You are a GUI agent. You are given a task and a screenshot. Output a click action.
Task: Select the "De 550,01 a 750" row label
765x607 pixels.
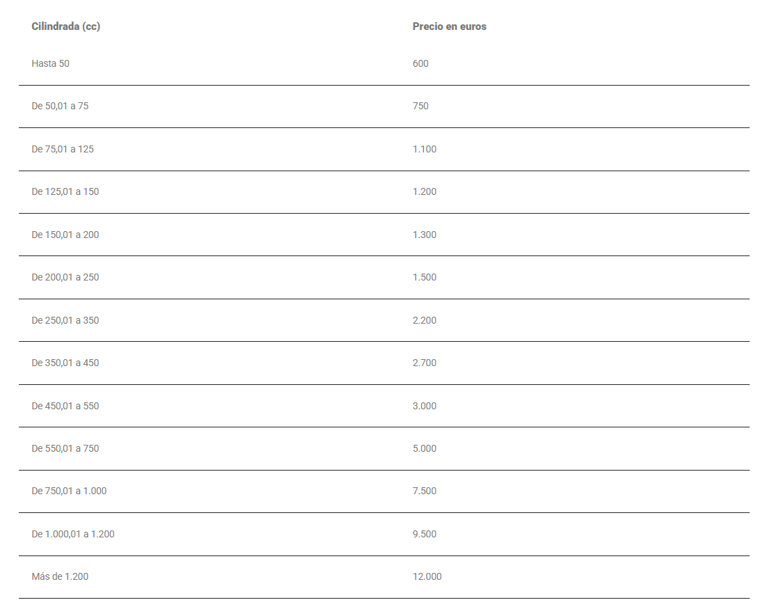(65, 448)
